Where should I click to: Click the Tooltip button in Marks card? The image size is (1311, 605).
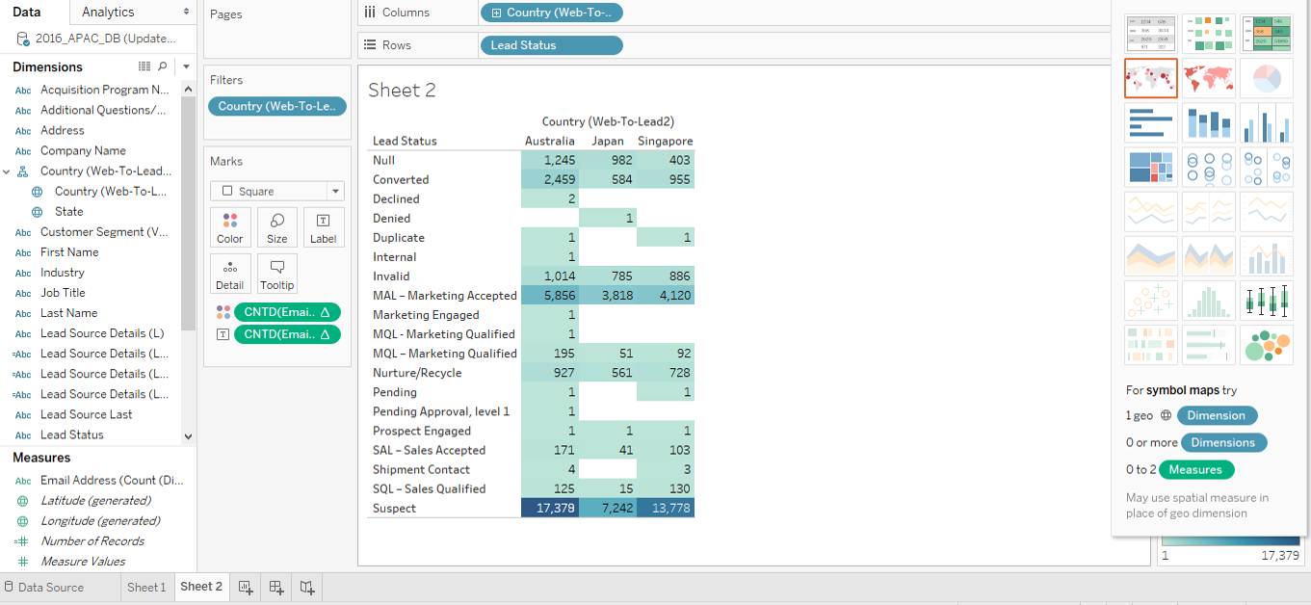point(276,274)
